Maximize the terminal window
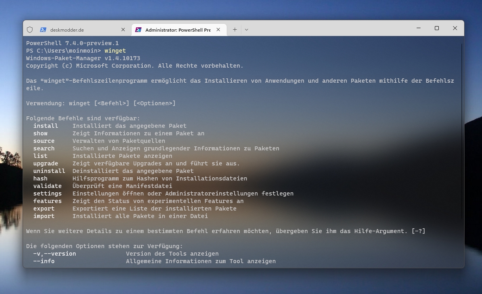482x294 pixels. click(437, 28)
